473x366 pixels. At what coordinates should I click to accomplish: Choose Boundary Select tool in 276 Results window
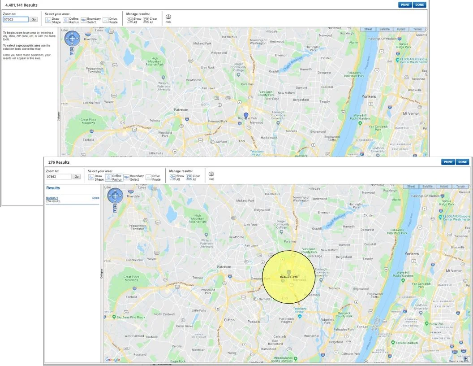click(133, 178)
